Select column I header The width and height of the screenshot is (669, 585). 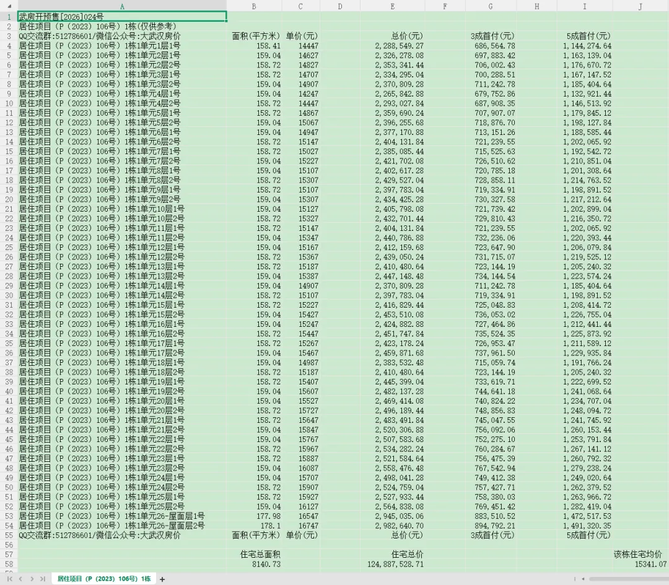585,6
